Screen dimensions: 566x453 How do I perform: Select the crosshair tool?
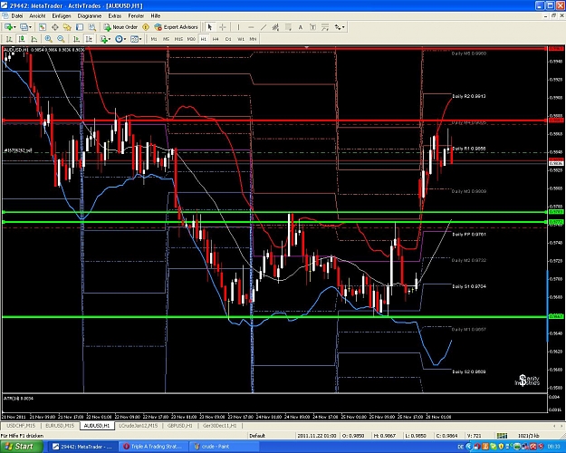(223, 27)
